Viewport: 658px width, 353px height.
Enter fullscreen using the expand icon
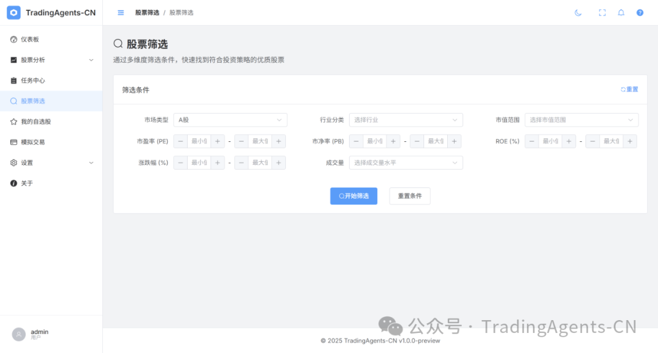point(602,13)
